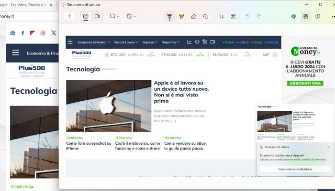Close the money.it browser tab
335x191 pixels.
pyautogui.click(x=51, y=5)
